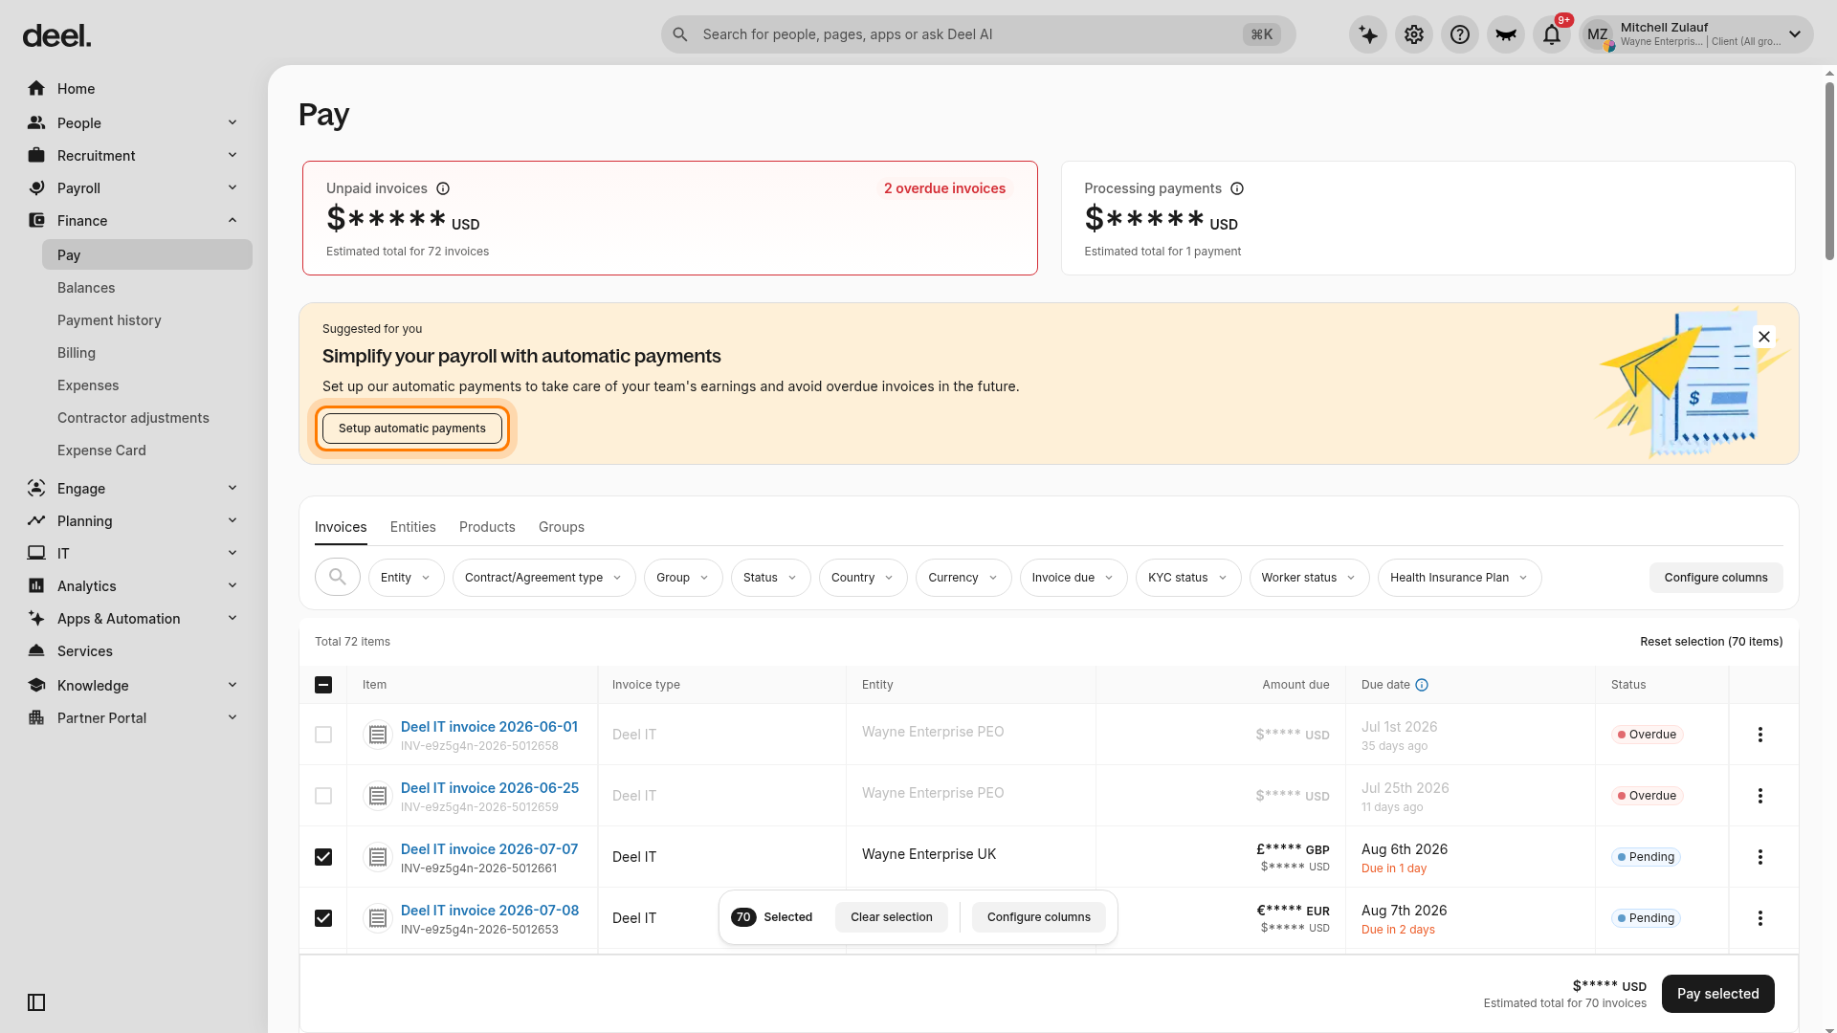Open the invoice search magnifier button
The height and width of the screenshot is (1033, 1837).
(x=338, y=577)
